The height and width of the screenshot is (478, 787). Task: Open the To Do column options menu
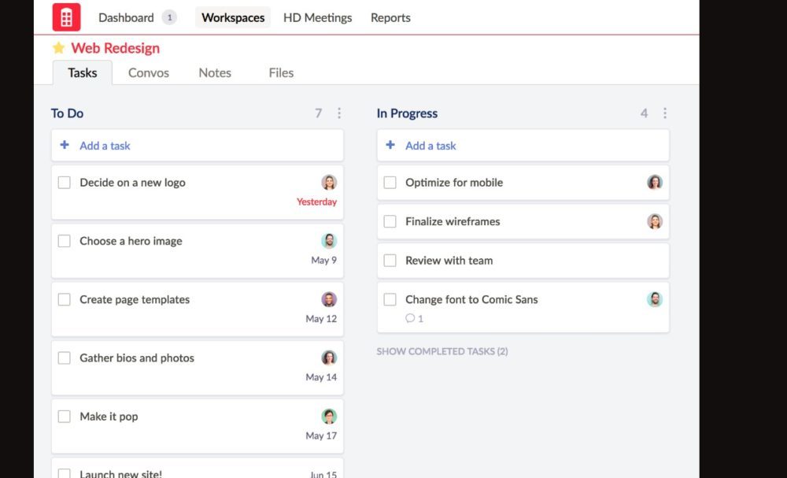339,113
